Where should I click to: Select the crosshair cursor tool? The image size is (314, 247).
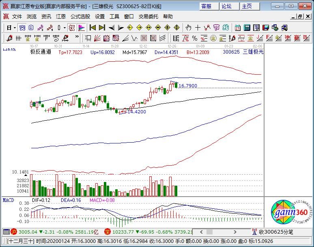point(198,28)
